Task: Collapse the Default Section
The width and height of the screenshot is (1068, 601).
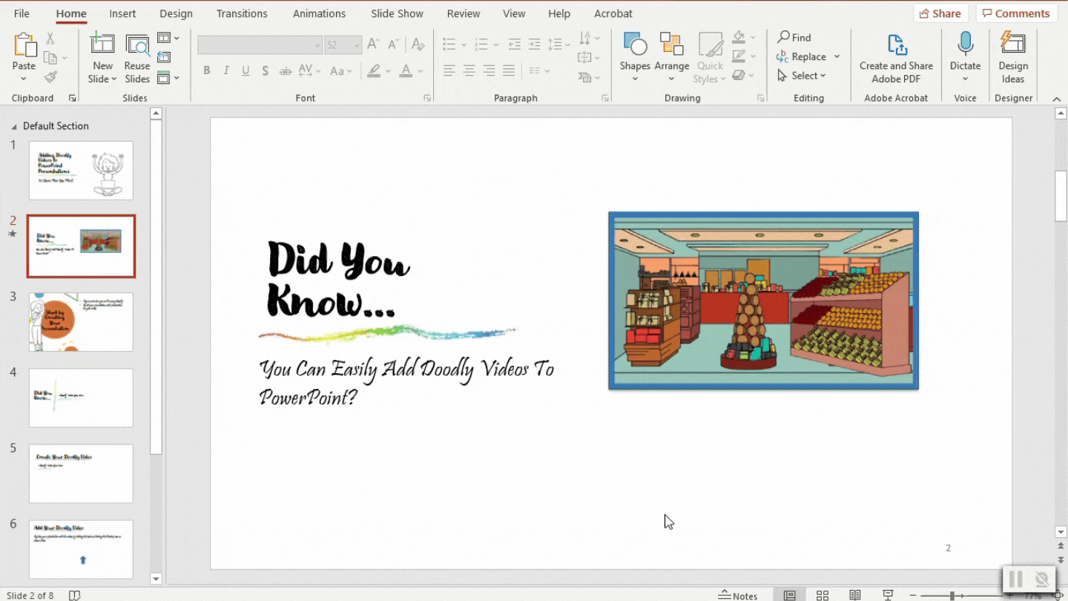Action: [14, 127]
